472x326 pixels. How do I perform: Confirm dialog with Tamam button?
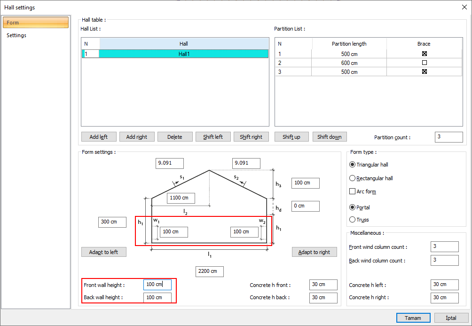(x=413, y=318)
